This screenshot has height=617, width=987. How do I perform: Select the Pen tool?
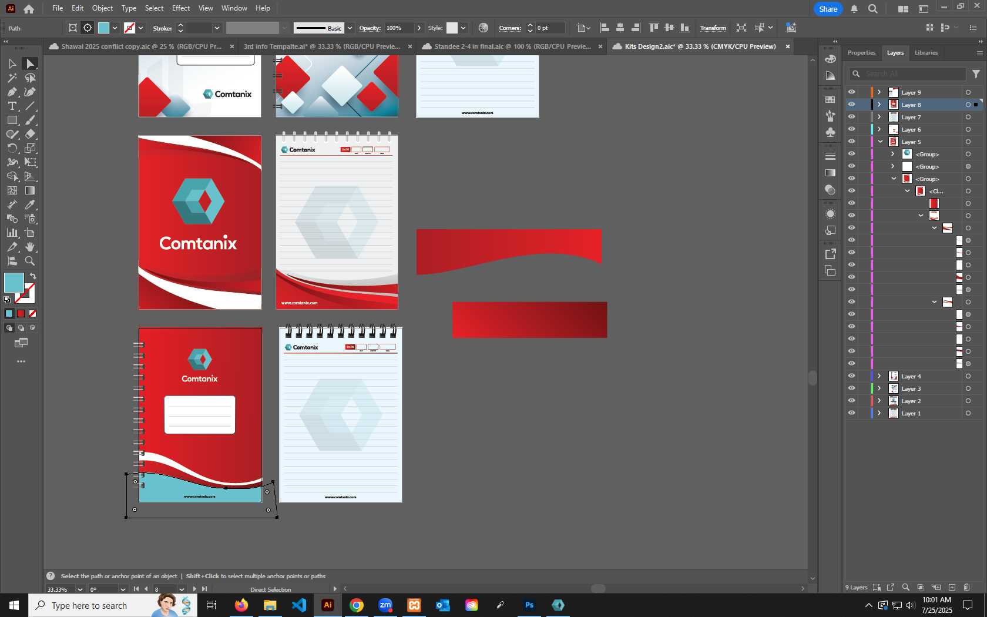[12, 92]
